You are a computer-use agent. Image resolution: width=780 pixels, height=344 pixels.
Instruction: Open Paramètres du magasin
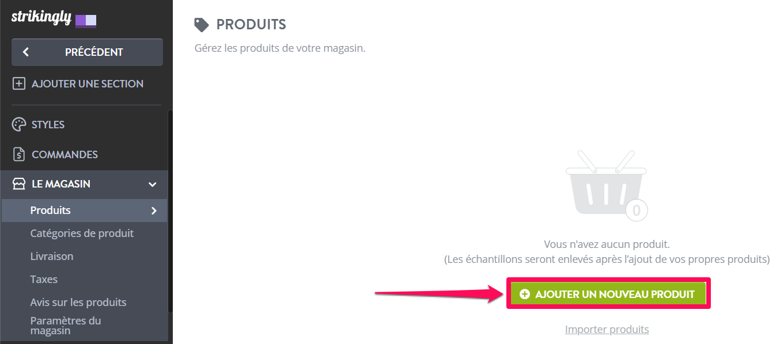click(x=66, y=326)
